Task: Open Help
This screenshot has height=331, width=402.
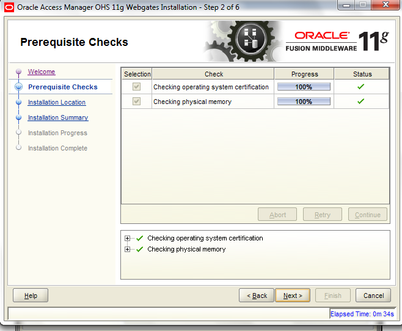Action: pos(31,296)
